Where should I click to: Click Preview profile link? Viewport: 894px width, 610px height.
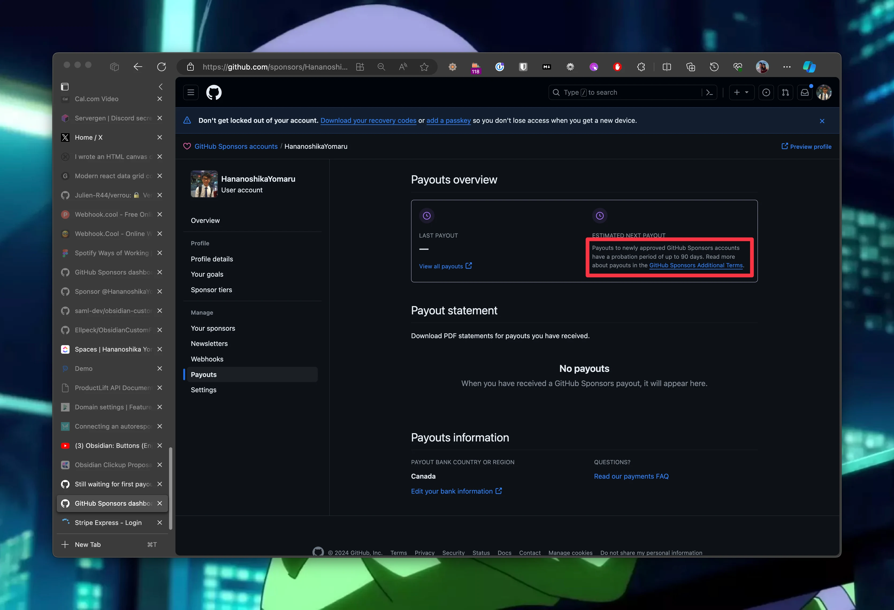tap(806, 147)
